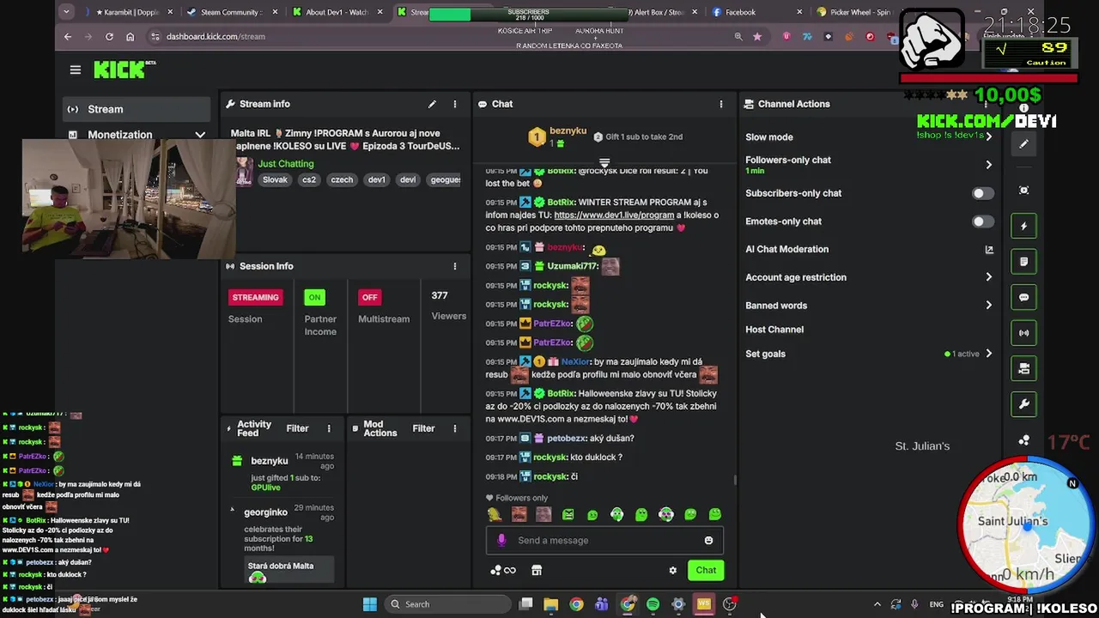Click the Slovak stream tag
The height and width of the screenshot is (618, 1099).
[275, 180]
